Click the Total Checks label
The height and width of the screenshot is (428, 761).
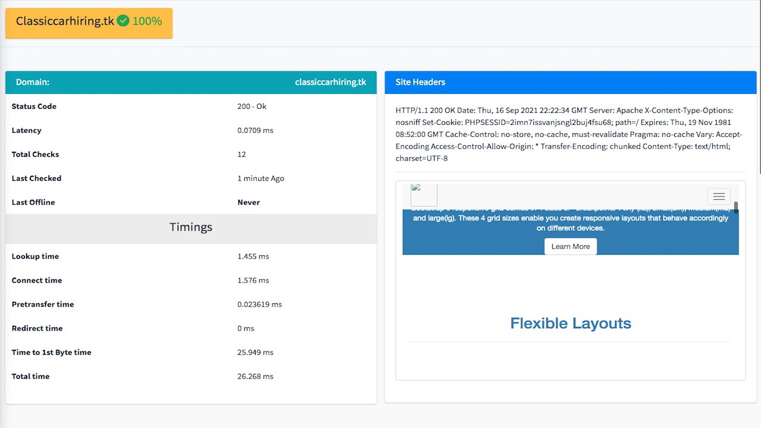(35, 154)
